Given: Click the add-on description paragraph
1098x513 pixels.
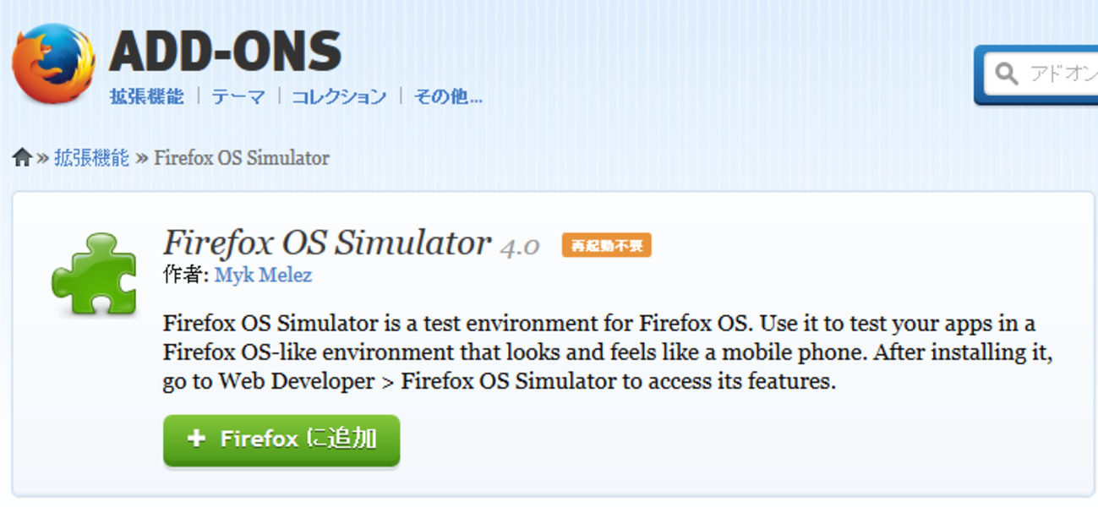Looking at the screenshot, I should click(607, 352).
